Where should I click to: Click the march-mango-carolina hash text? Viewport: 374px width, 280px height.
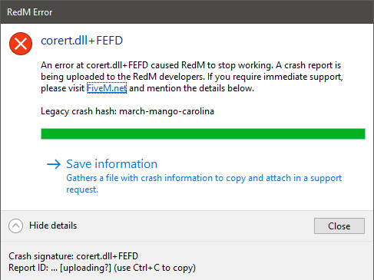pos(167,111)
